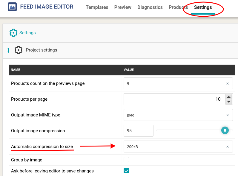Decrease Products per page with down arrow

click(229, 102)
